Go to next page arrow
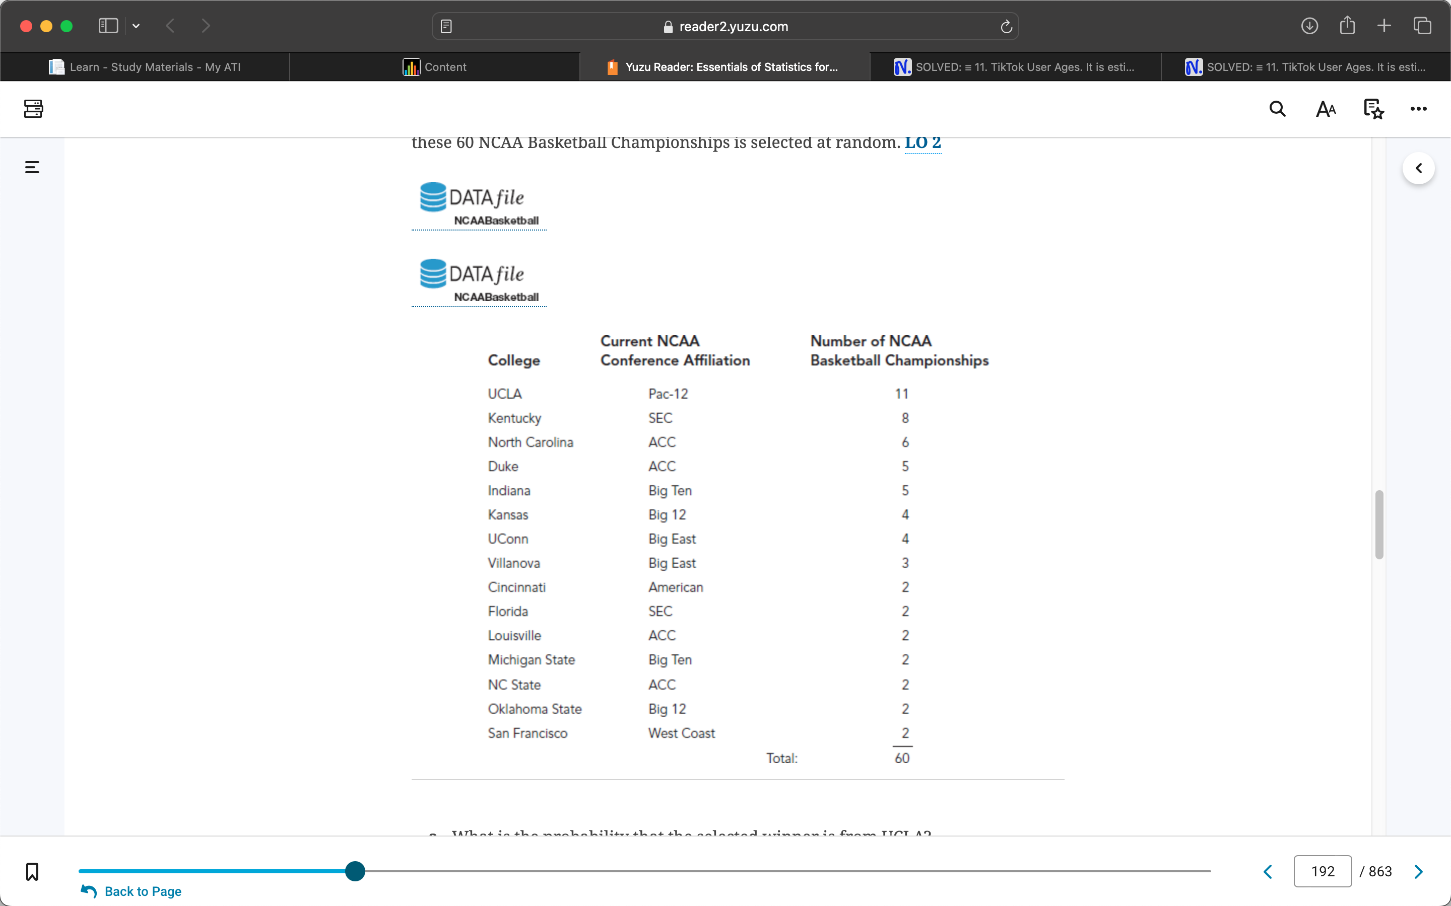The width and height of the screenshot is (1451, 906). point(1418,871)
